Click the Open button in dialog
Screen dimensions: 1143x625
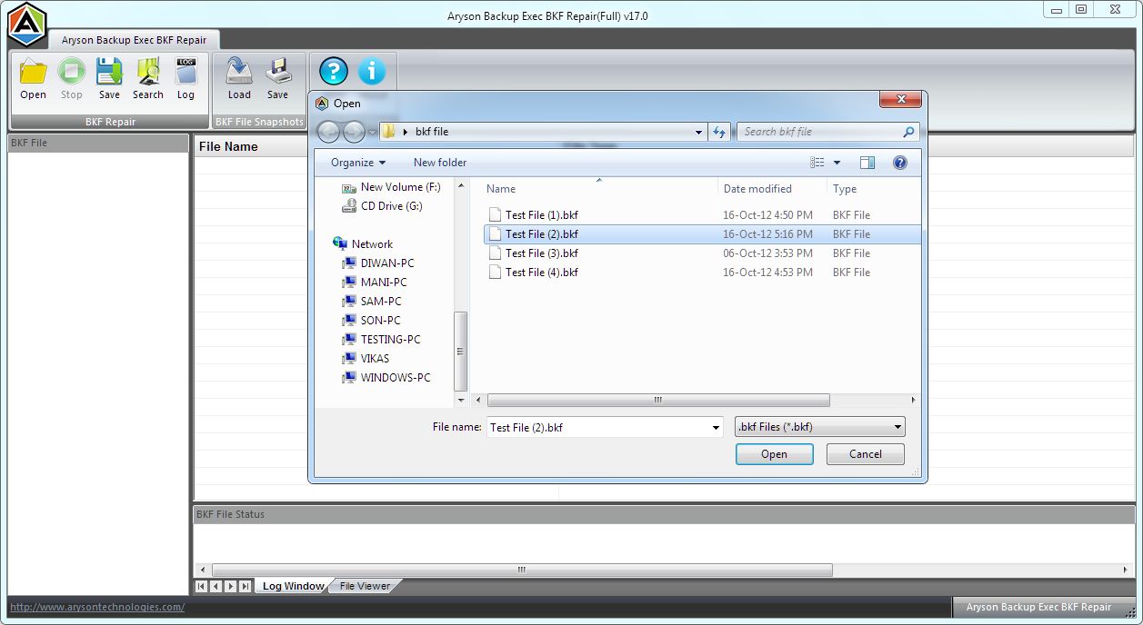click(x=775, y=454)
